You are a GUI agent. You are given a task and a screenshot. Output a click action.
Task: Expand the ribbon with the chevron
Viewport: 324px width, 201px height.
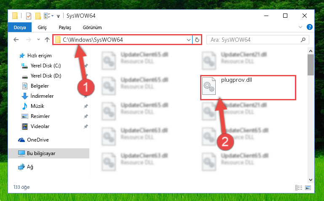(300, 27)
